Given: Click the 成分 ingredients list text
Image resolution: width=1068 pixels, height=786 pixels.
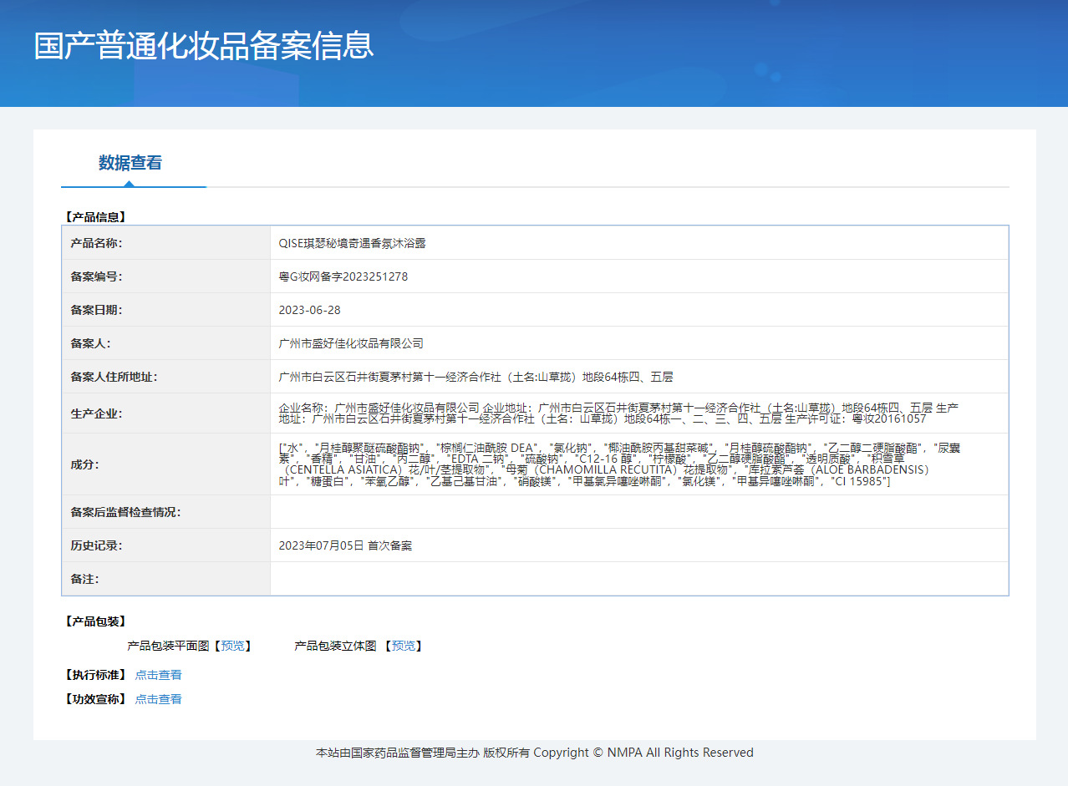Looking at the screenshot, I should pyautogui.click(x=618, y=464).
